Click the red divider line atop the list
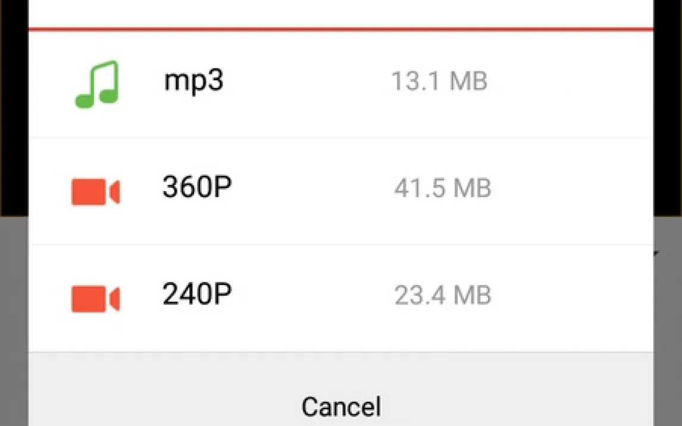682x426 pixels. pyautogui.click(x=340, y=28)
